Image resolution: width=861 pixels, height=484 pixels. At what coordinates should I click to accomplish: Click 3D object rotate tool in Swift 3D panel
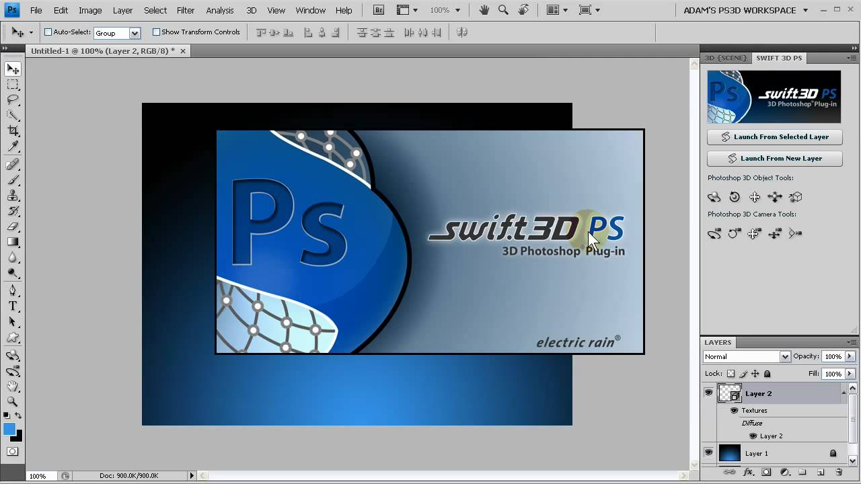coord(714,197)
